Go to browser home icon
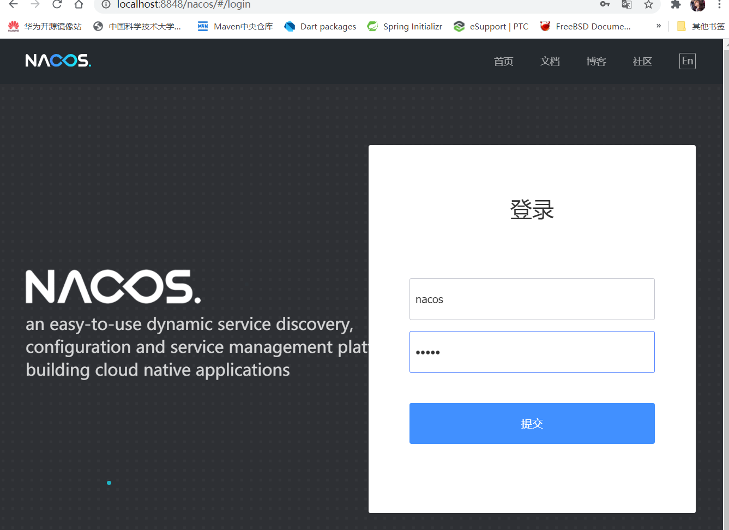 click(x=79, y=4)
